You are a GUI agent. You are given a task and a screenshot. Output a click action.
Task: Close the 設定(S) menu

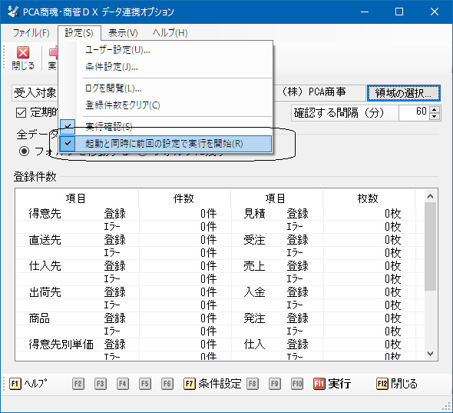point(79,33)
